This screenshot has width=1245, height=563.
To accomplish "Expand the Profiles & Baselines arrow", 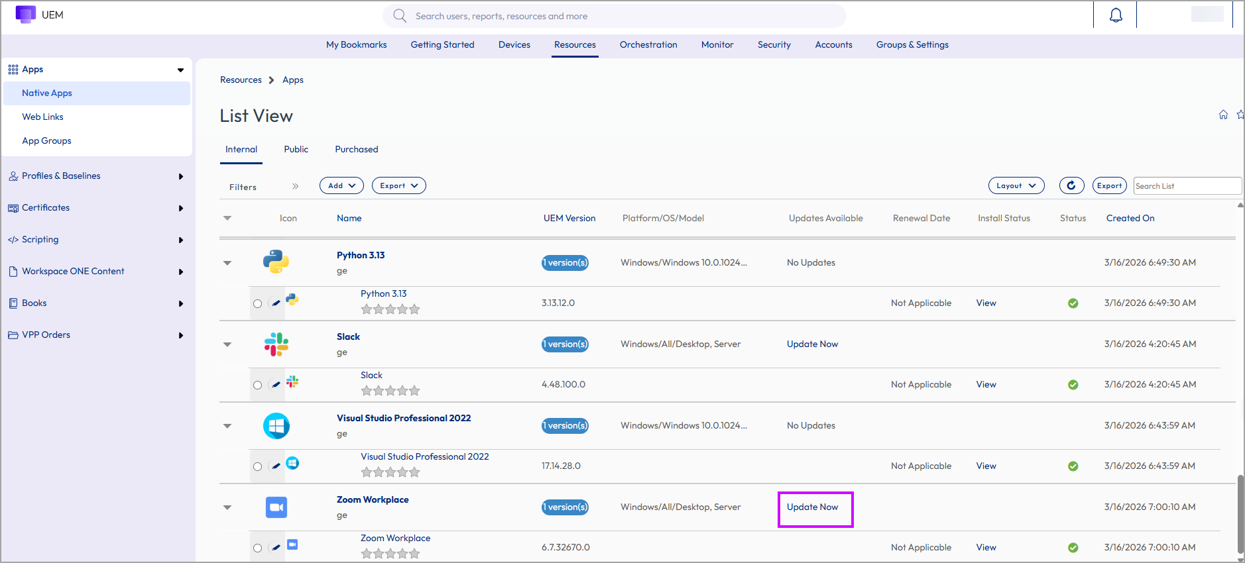I will (181, 176).
